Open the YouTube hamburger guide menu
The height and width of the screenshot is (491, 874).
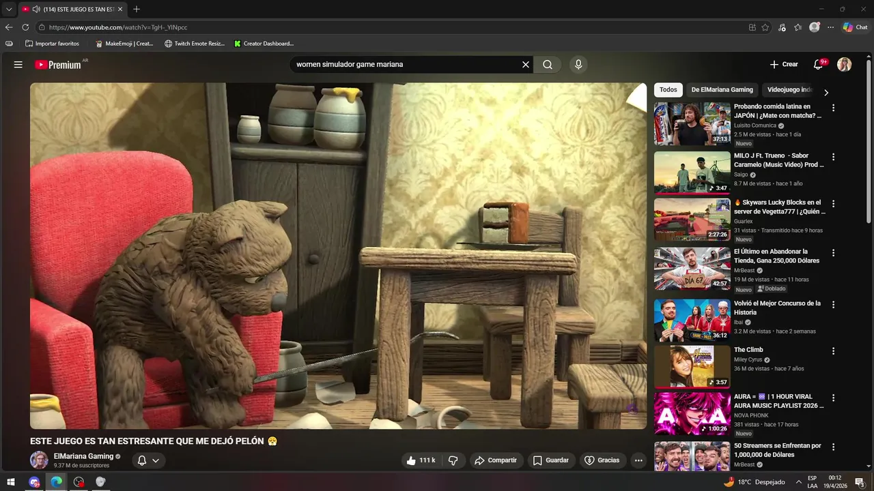(18, 65)
